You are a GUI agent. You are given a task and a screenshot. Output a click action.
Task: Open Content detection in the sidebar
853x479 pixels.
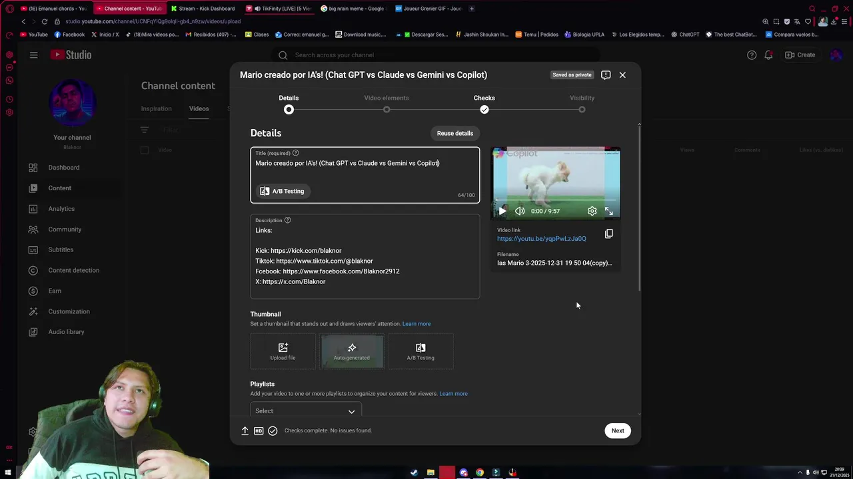point(73,270)
